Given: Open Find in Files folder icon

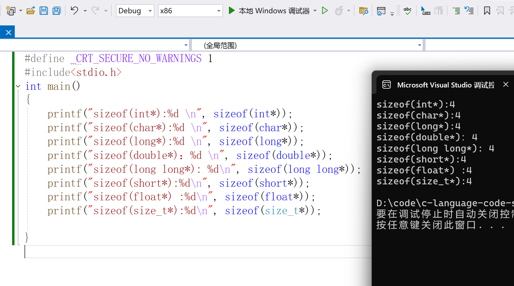Looking at the screenshot, I should coord(363,11).
